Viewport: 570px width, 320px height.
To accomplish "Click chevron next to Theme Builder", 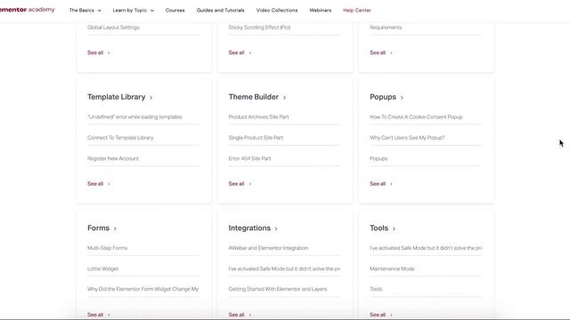I will point(285,98).
